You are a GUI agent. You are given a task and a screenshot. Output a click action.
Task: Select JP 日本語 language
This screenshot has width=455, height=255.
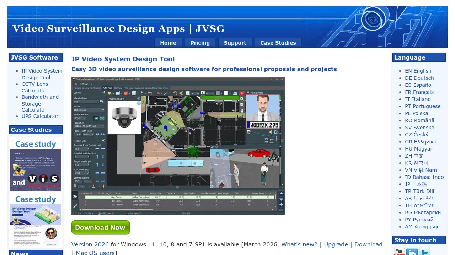416,184
